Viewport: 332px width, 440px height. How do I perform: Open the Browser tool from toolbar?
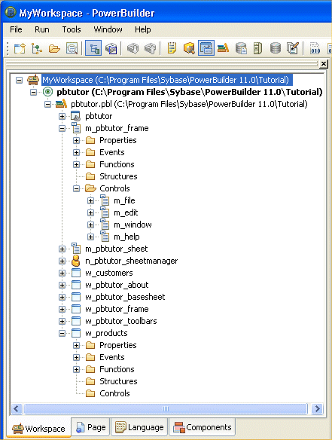pos(189,48)
